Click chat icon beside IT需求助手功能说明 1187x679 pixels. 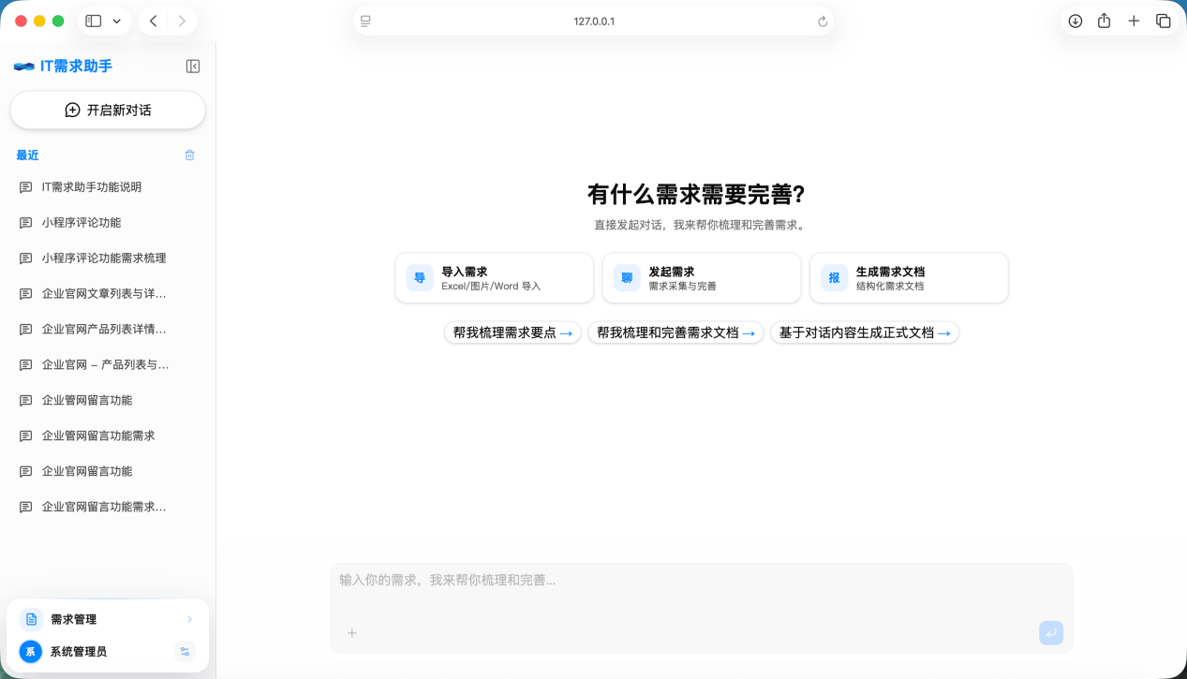tap(26, 187)
